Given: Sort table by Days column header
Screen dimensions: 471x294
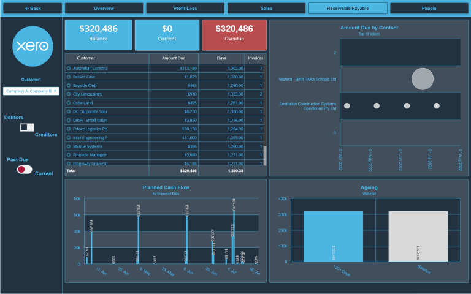Looking at the screenshot, I should [x=221, y=58].
